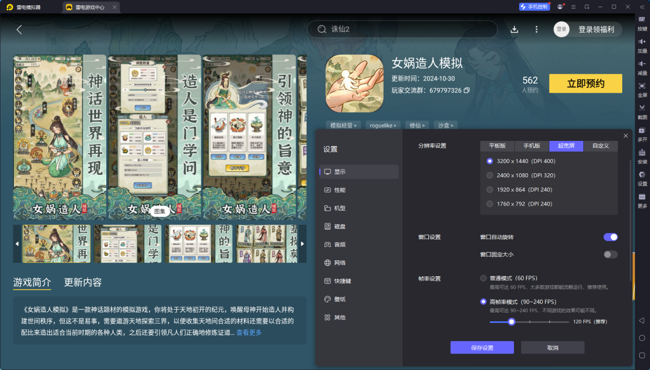Switch to 平板版 resolution tab
650x370 pixels.
498,146
